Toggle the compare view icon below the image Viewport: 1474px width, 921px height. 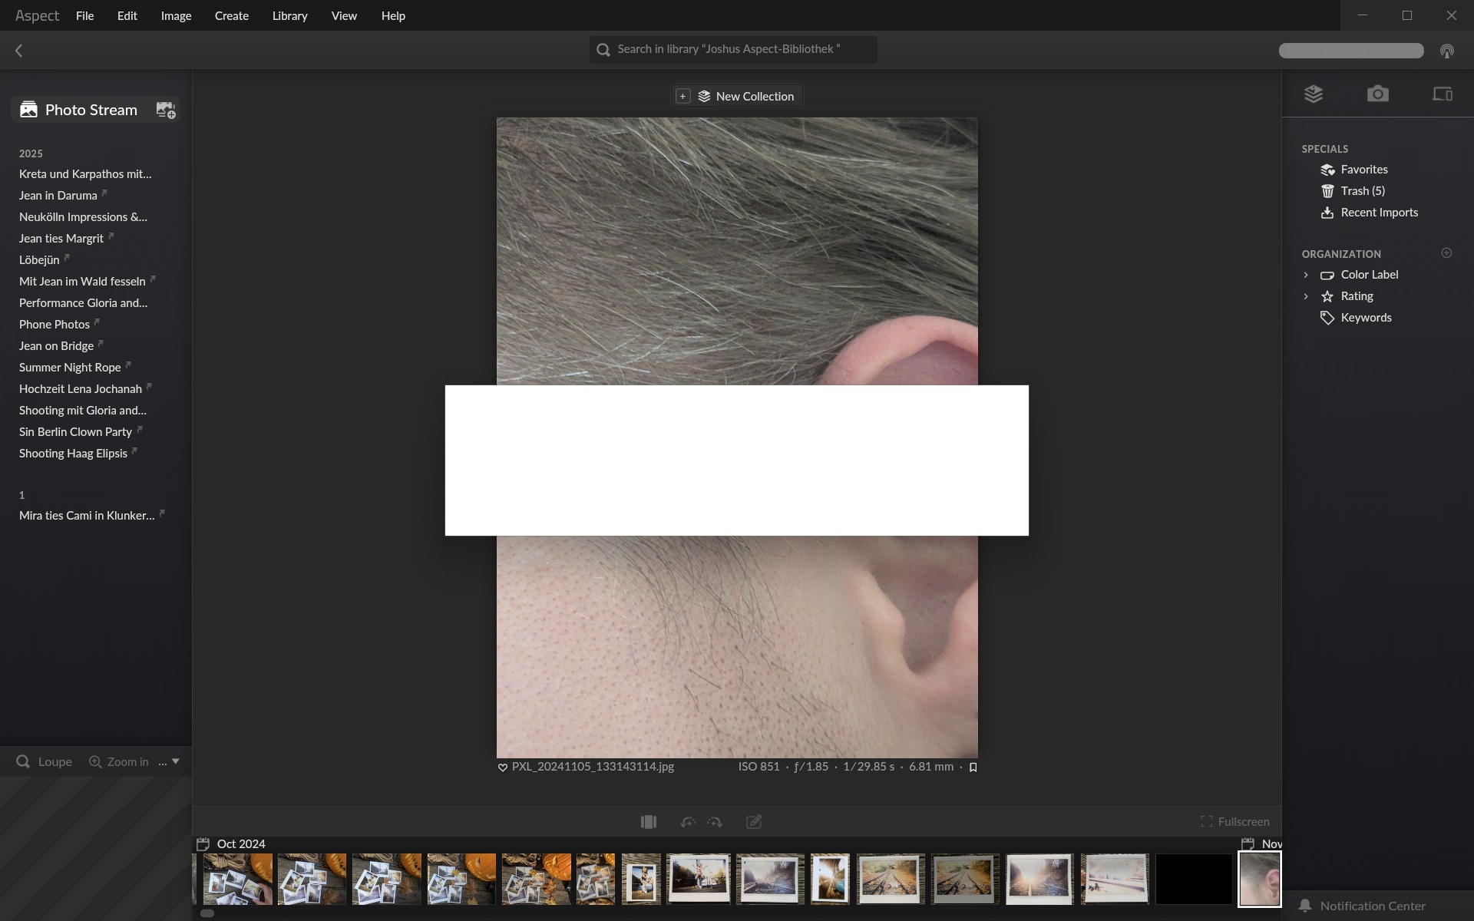648,822
